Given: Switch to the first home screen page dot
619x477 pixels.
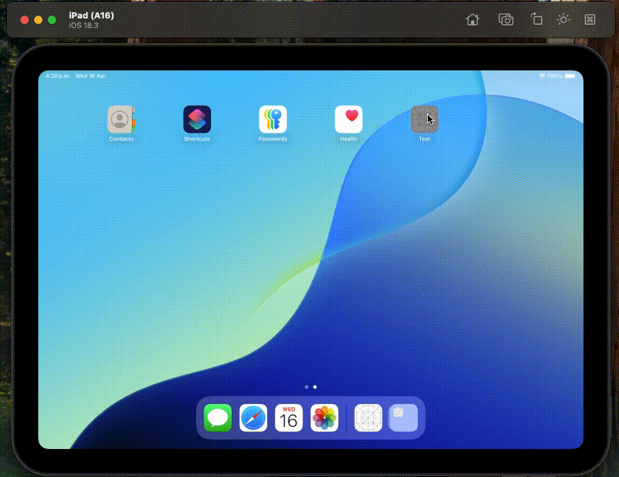Looking at the screenshot, I should click(307, 387).
